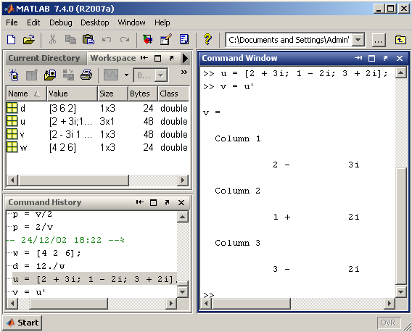Viewport: 412px width, 332px height.
Task: Open a file from the toolbar
Action: click(28, 40)
